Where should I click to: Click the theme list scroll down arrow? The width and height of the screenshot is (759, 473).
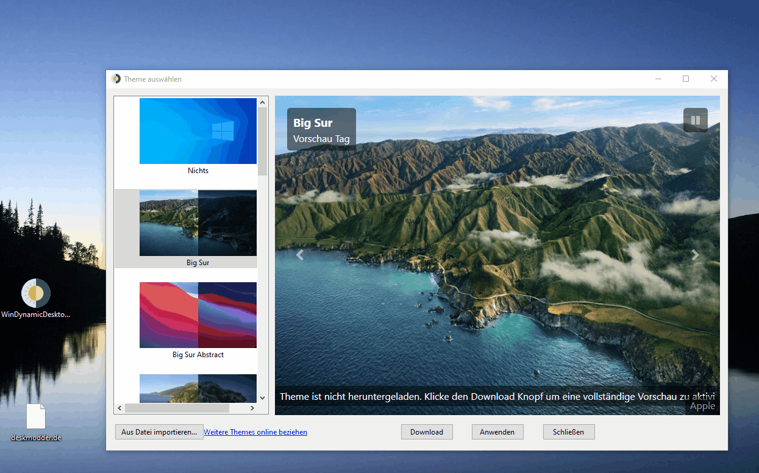point(263,398)
